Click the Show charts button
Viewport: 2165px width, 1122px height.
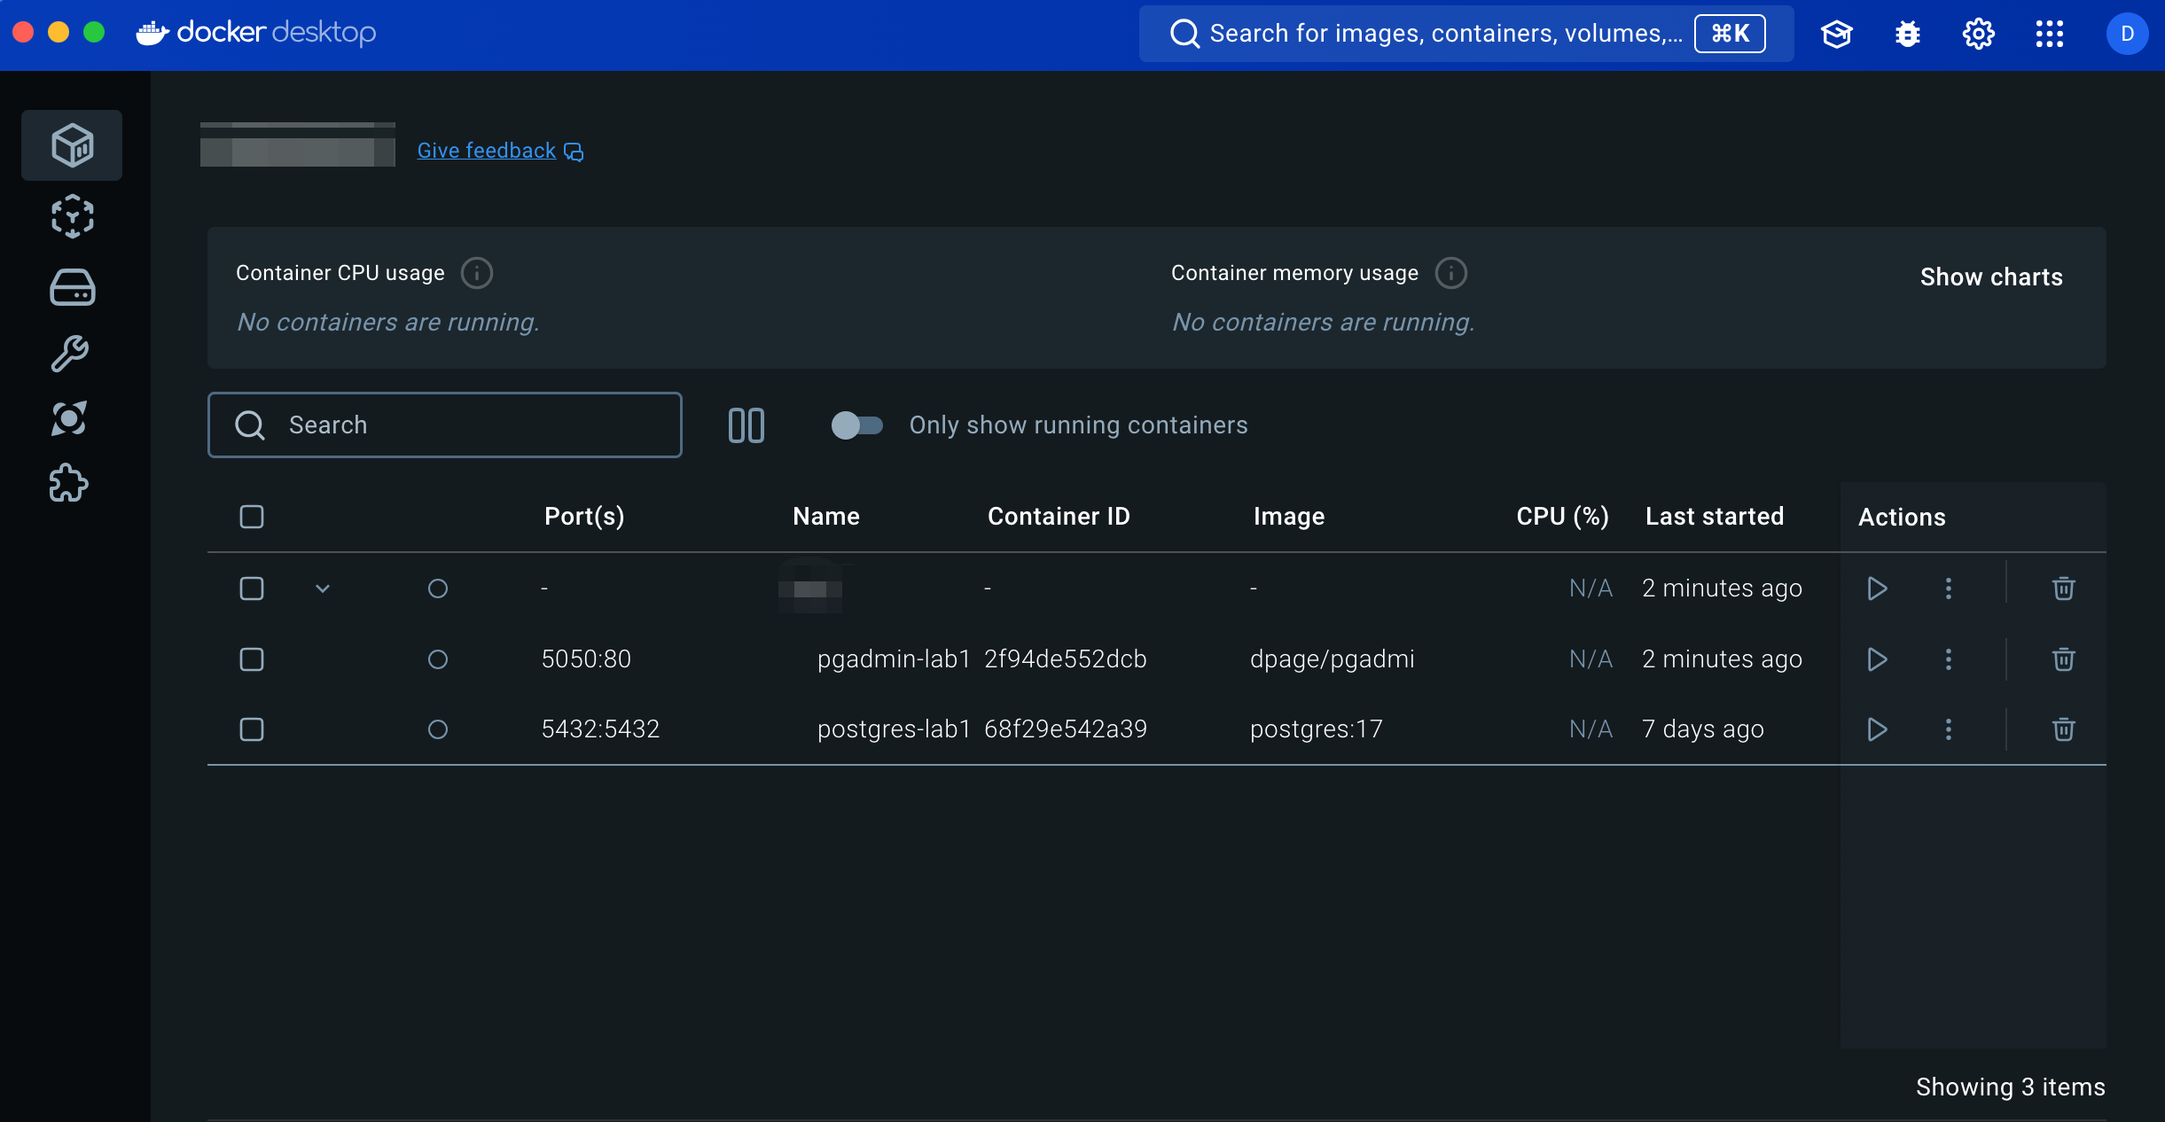click(1990, 277)
